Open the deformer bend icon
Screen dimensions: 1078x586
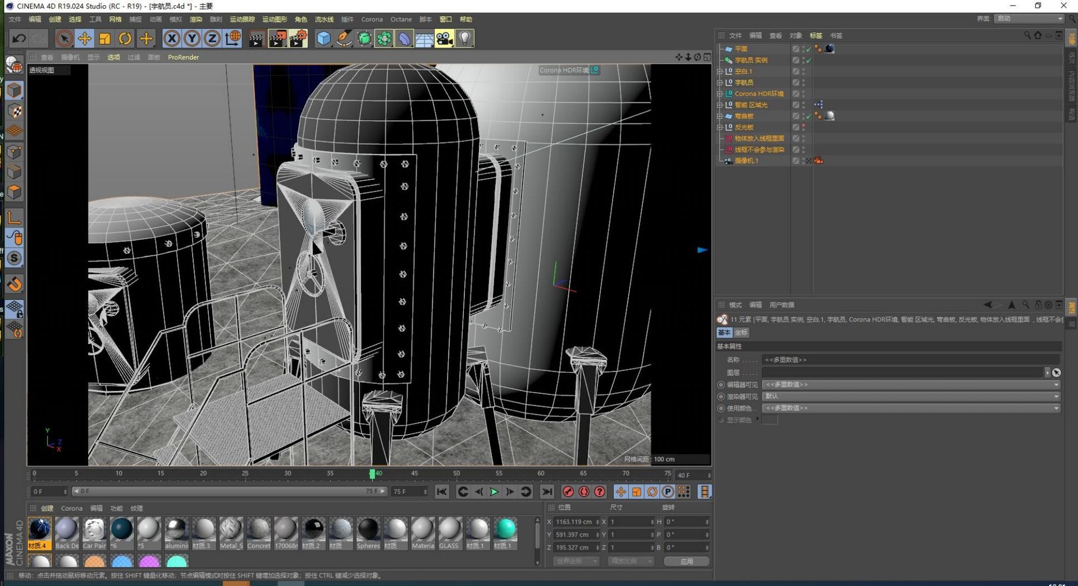404,38
